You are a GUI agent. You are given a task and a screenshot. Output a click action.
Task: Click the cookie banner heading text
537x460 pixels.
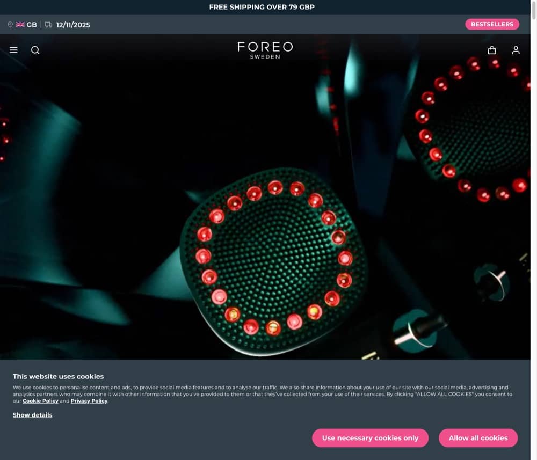(x=58, y=376)
